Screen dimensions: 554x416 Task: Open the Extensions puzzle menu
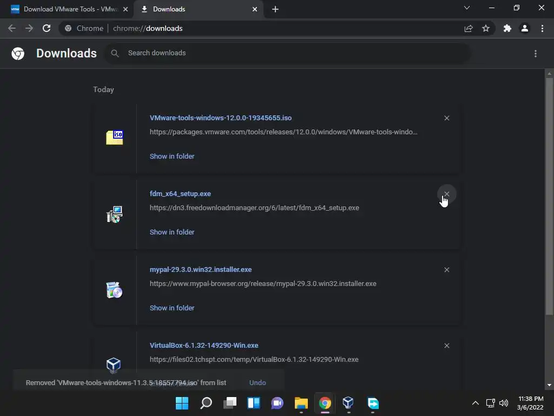pyautogui.click(x=507, y=28)
